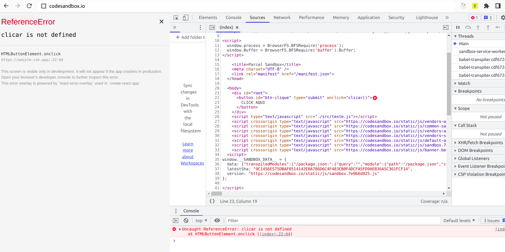Close the (index) file tab

pyautogui.click(x=237, y=27)
